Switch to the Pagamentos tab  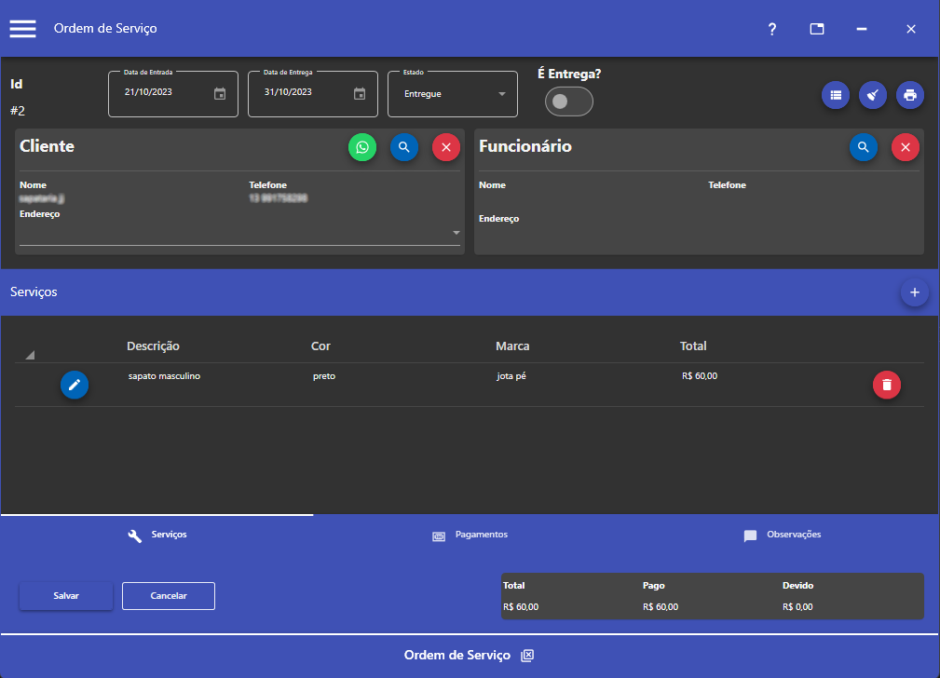click(x=470, y=536)
